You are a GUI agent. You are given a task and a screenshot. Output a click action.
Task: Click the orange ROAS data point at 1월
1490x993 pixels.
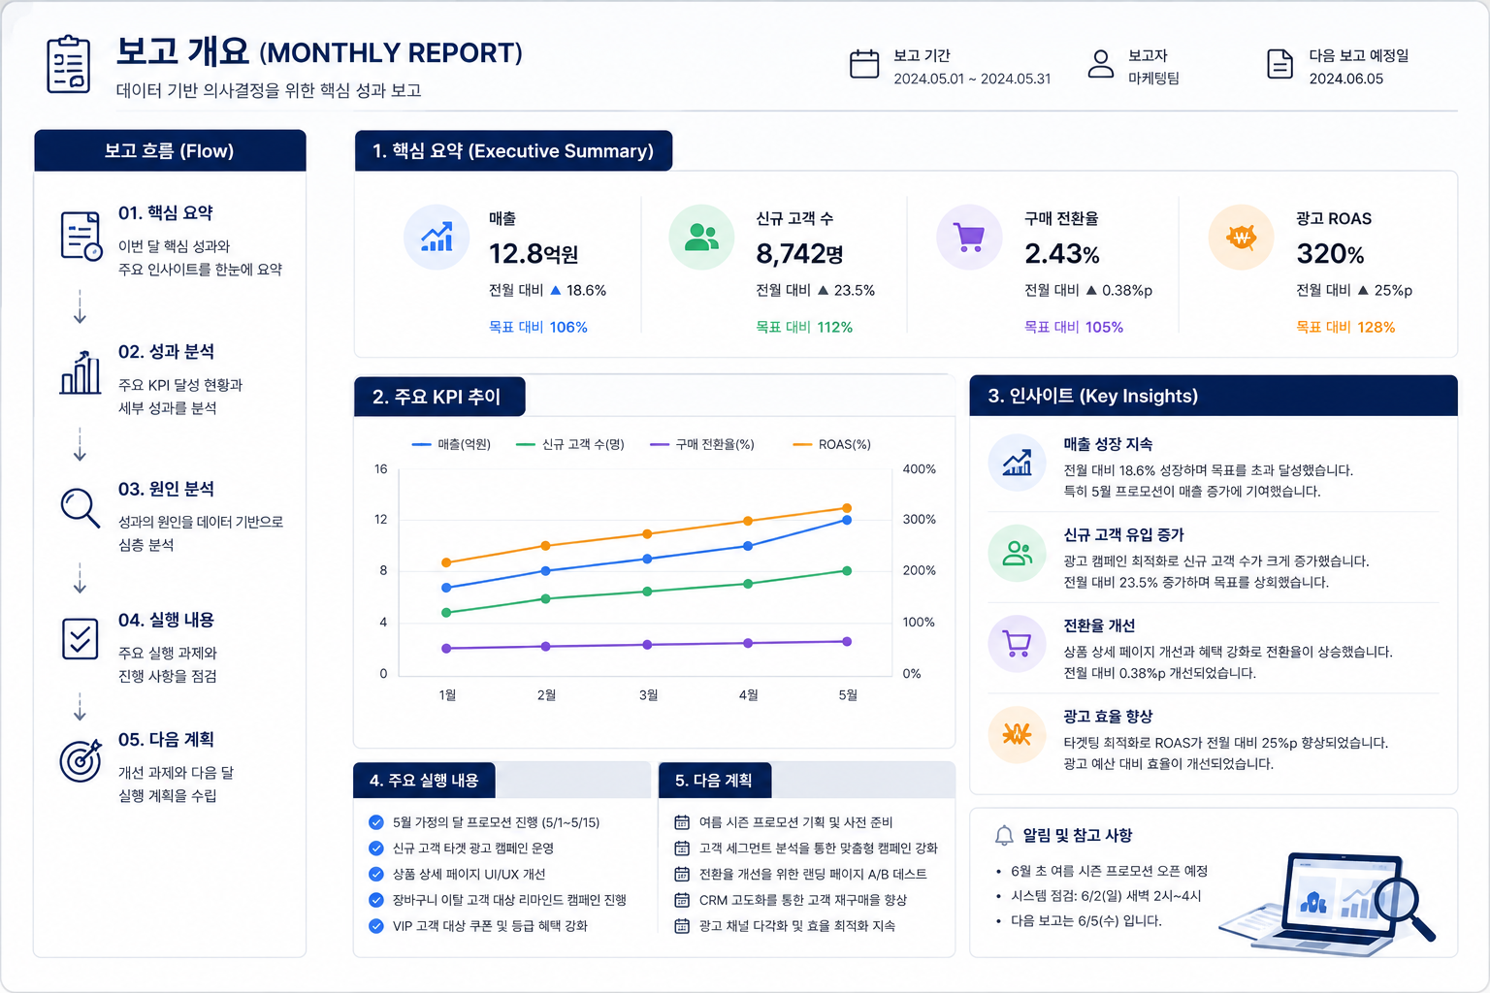(446, 562)
